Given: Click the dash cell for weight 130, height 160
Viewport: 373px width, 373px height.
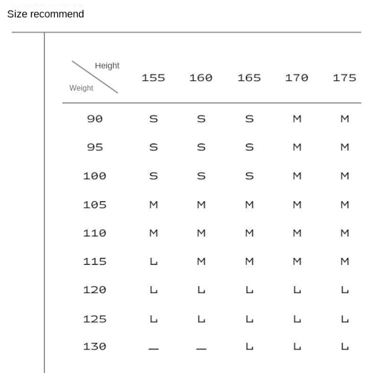Looking at the screenshot, I should pos(201,349).
